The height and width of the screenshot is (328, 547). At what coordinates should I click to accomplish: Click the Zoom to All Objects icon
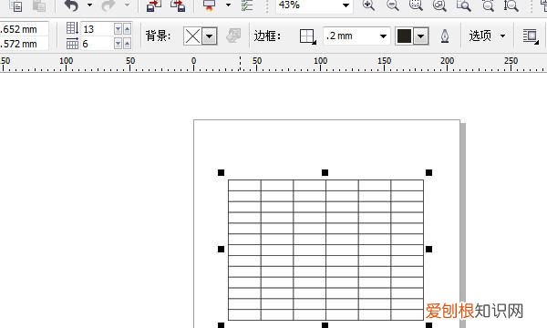click(x=439, y=5)
